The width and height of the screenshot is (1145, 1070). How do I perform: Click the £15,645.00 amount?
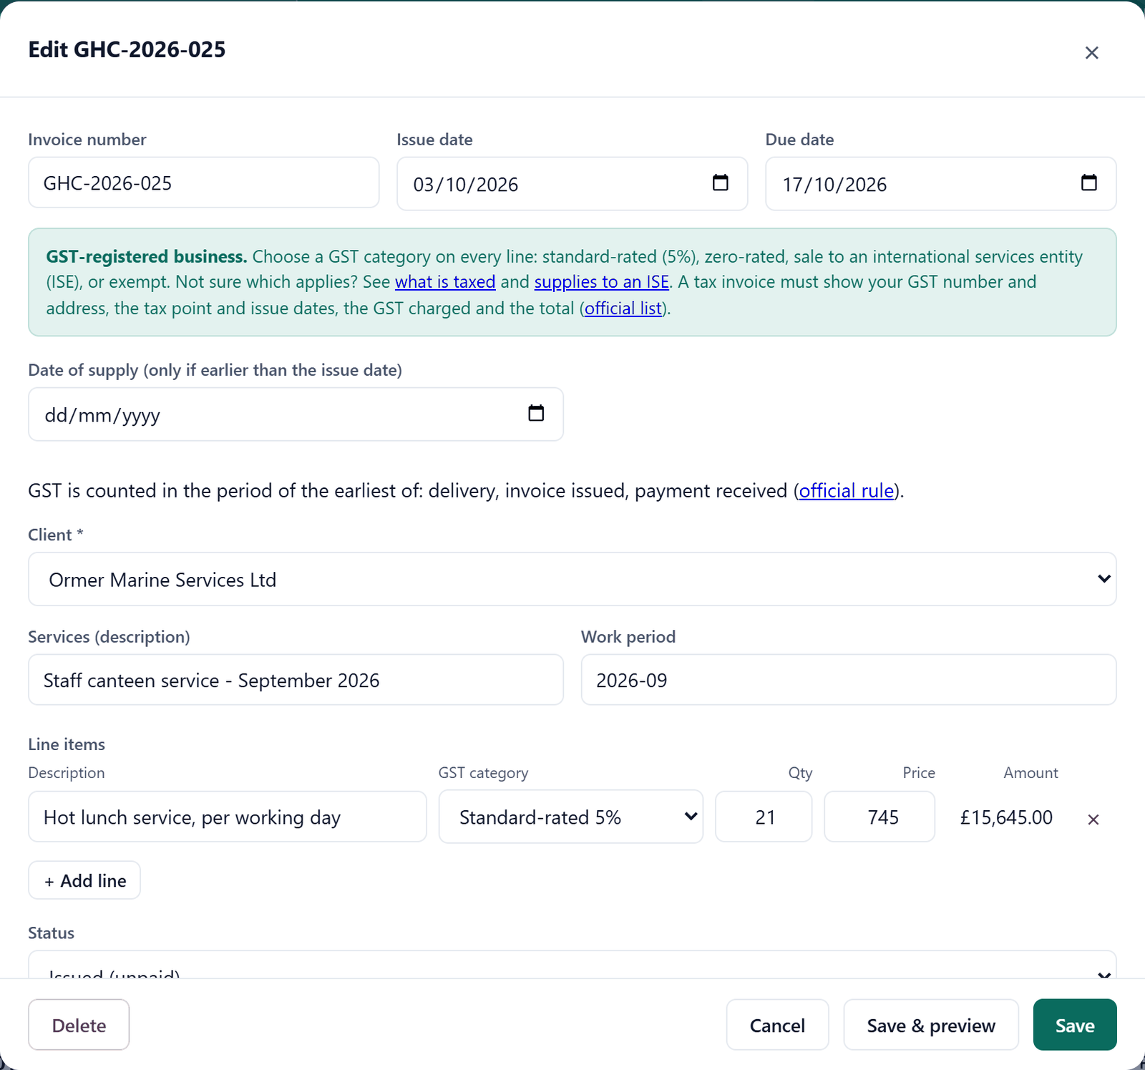coord(1006,817)
